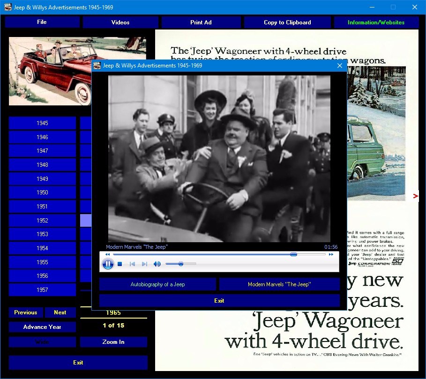Screen dimensions: 426x379
Task: Close the video popup window
Action: 340,66
